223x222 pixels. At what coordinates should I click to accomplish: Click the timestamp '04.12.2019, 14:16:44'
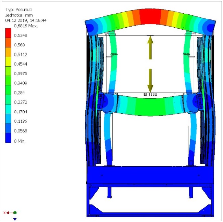[26, 20]
